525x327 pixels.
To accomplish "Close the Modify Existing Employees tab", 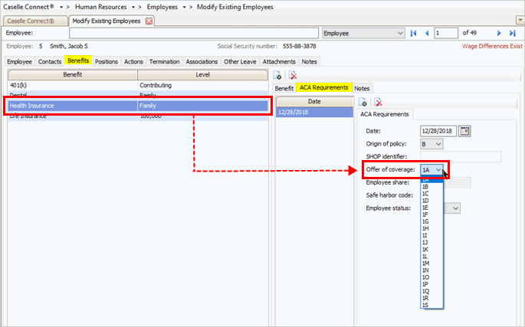I will pos(149,21).
